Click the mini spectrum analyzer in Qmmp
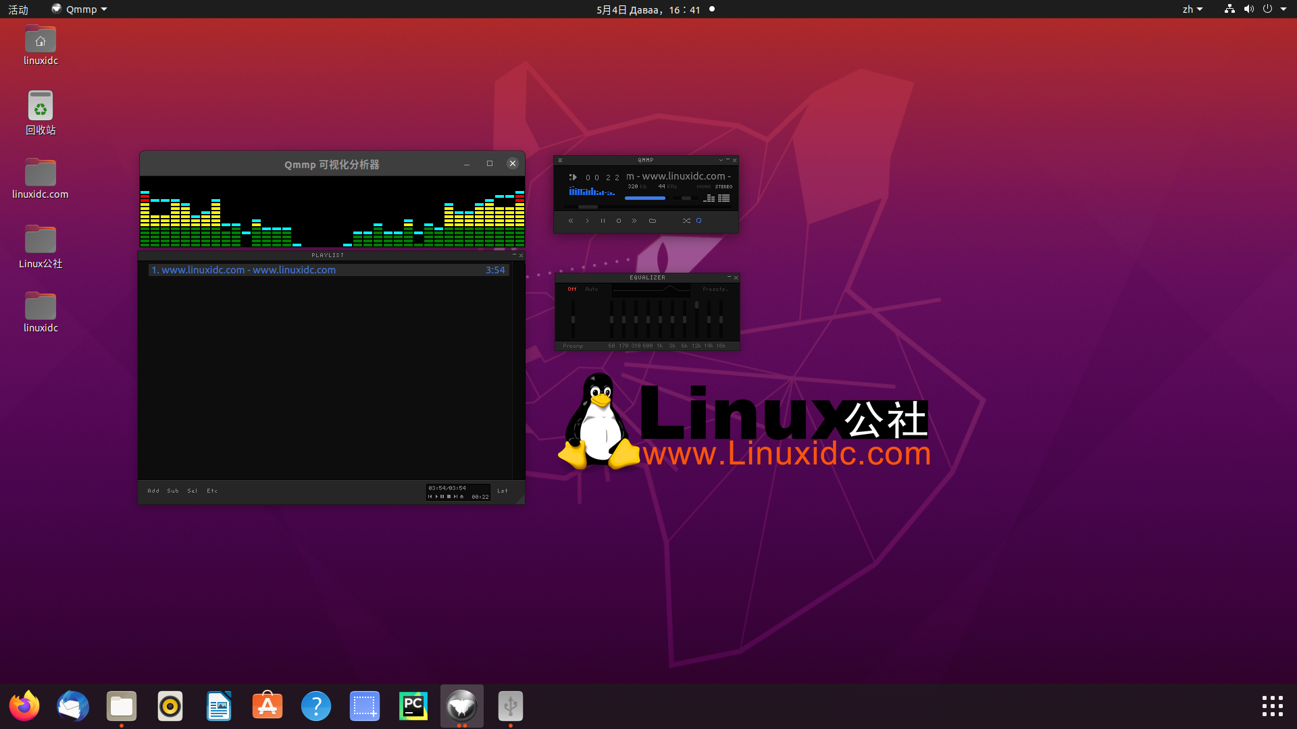This screenshot has height=729, width=1297. 592,190
